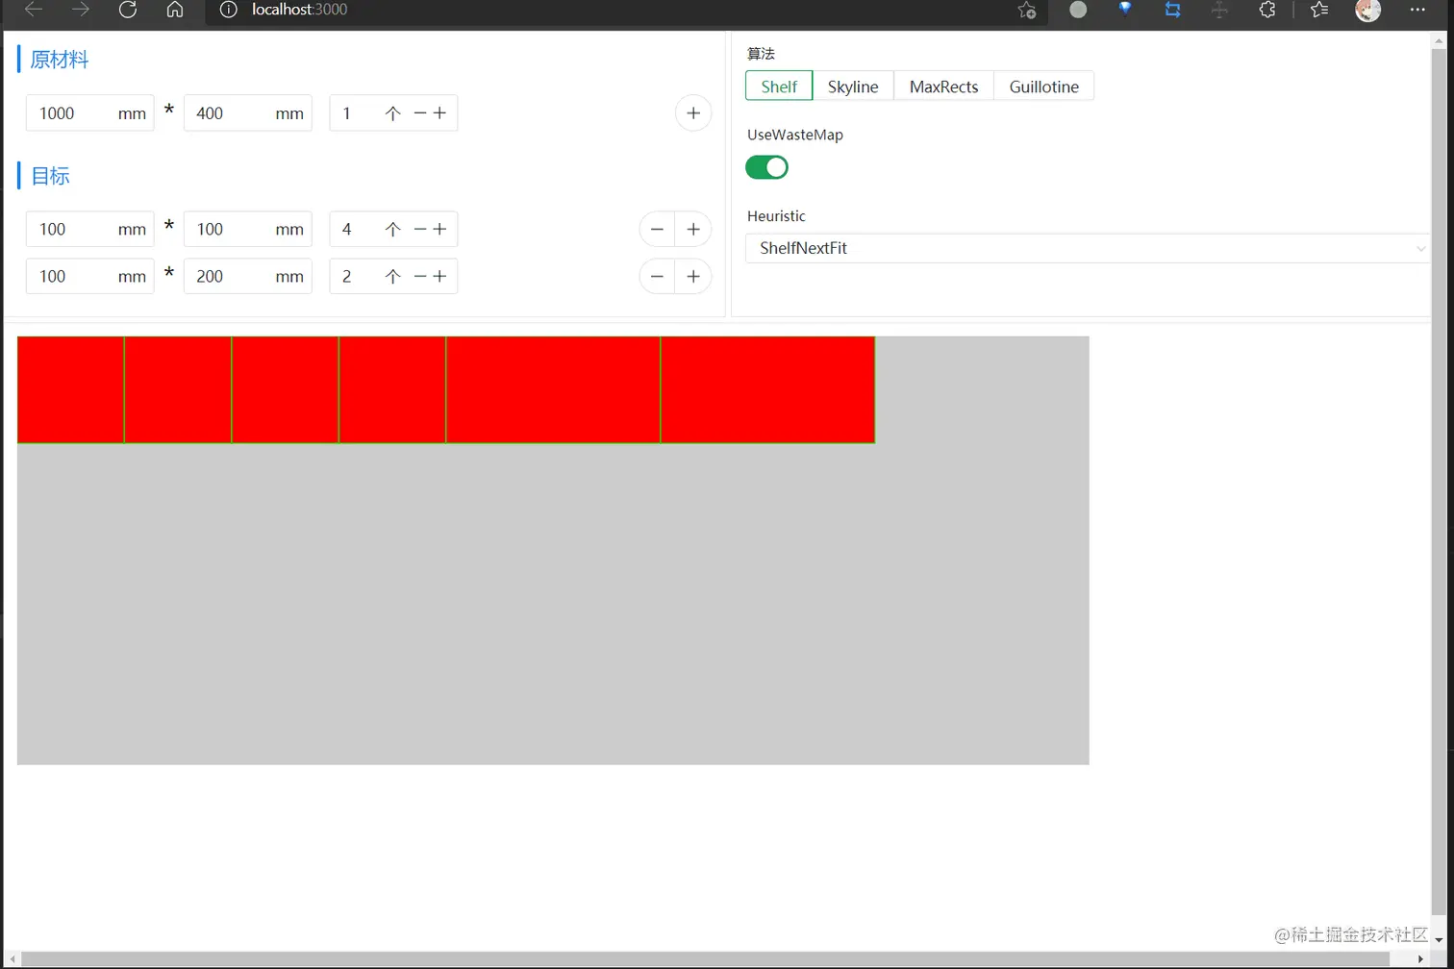Open the browser settings and more menu
The image size is (1454, 969).
[x=1417, y=10]
